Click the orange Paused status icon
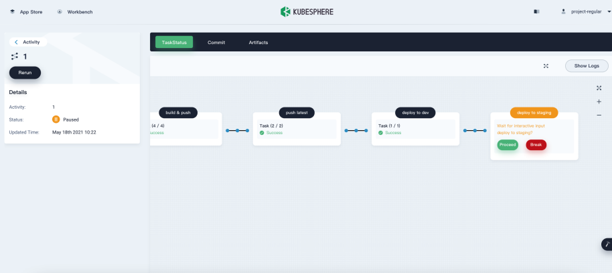612x273 pixels. [x=56, y=119]
